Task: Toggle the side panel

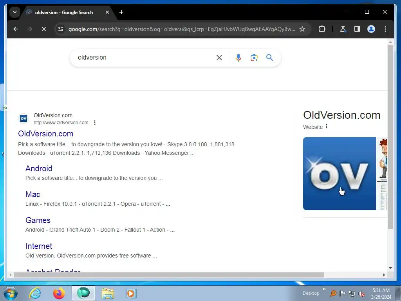Action: (357, 29)
